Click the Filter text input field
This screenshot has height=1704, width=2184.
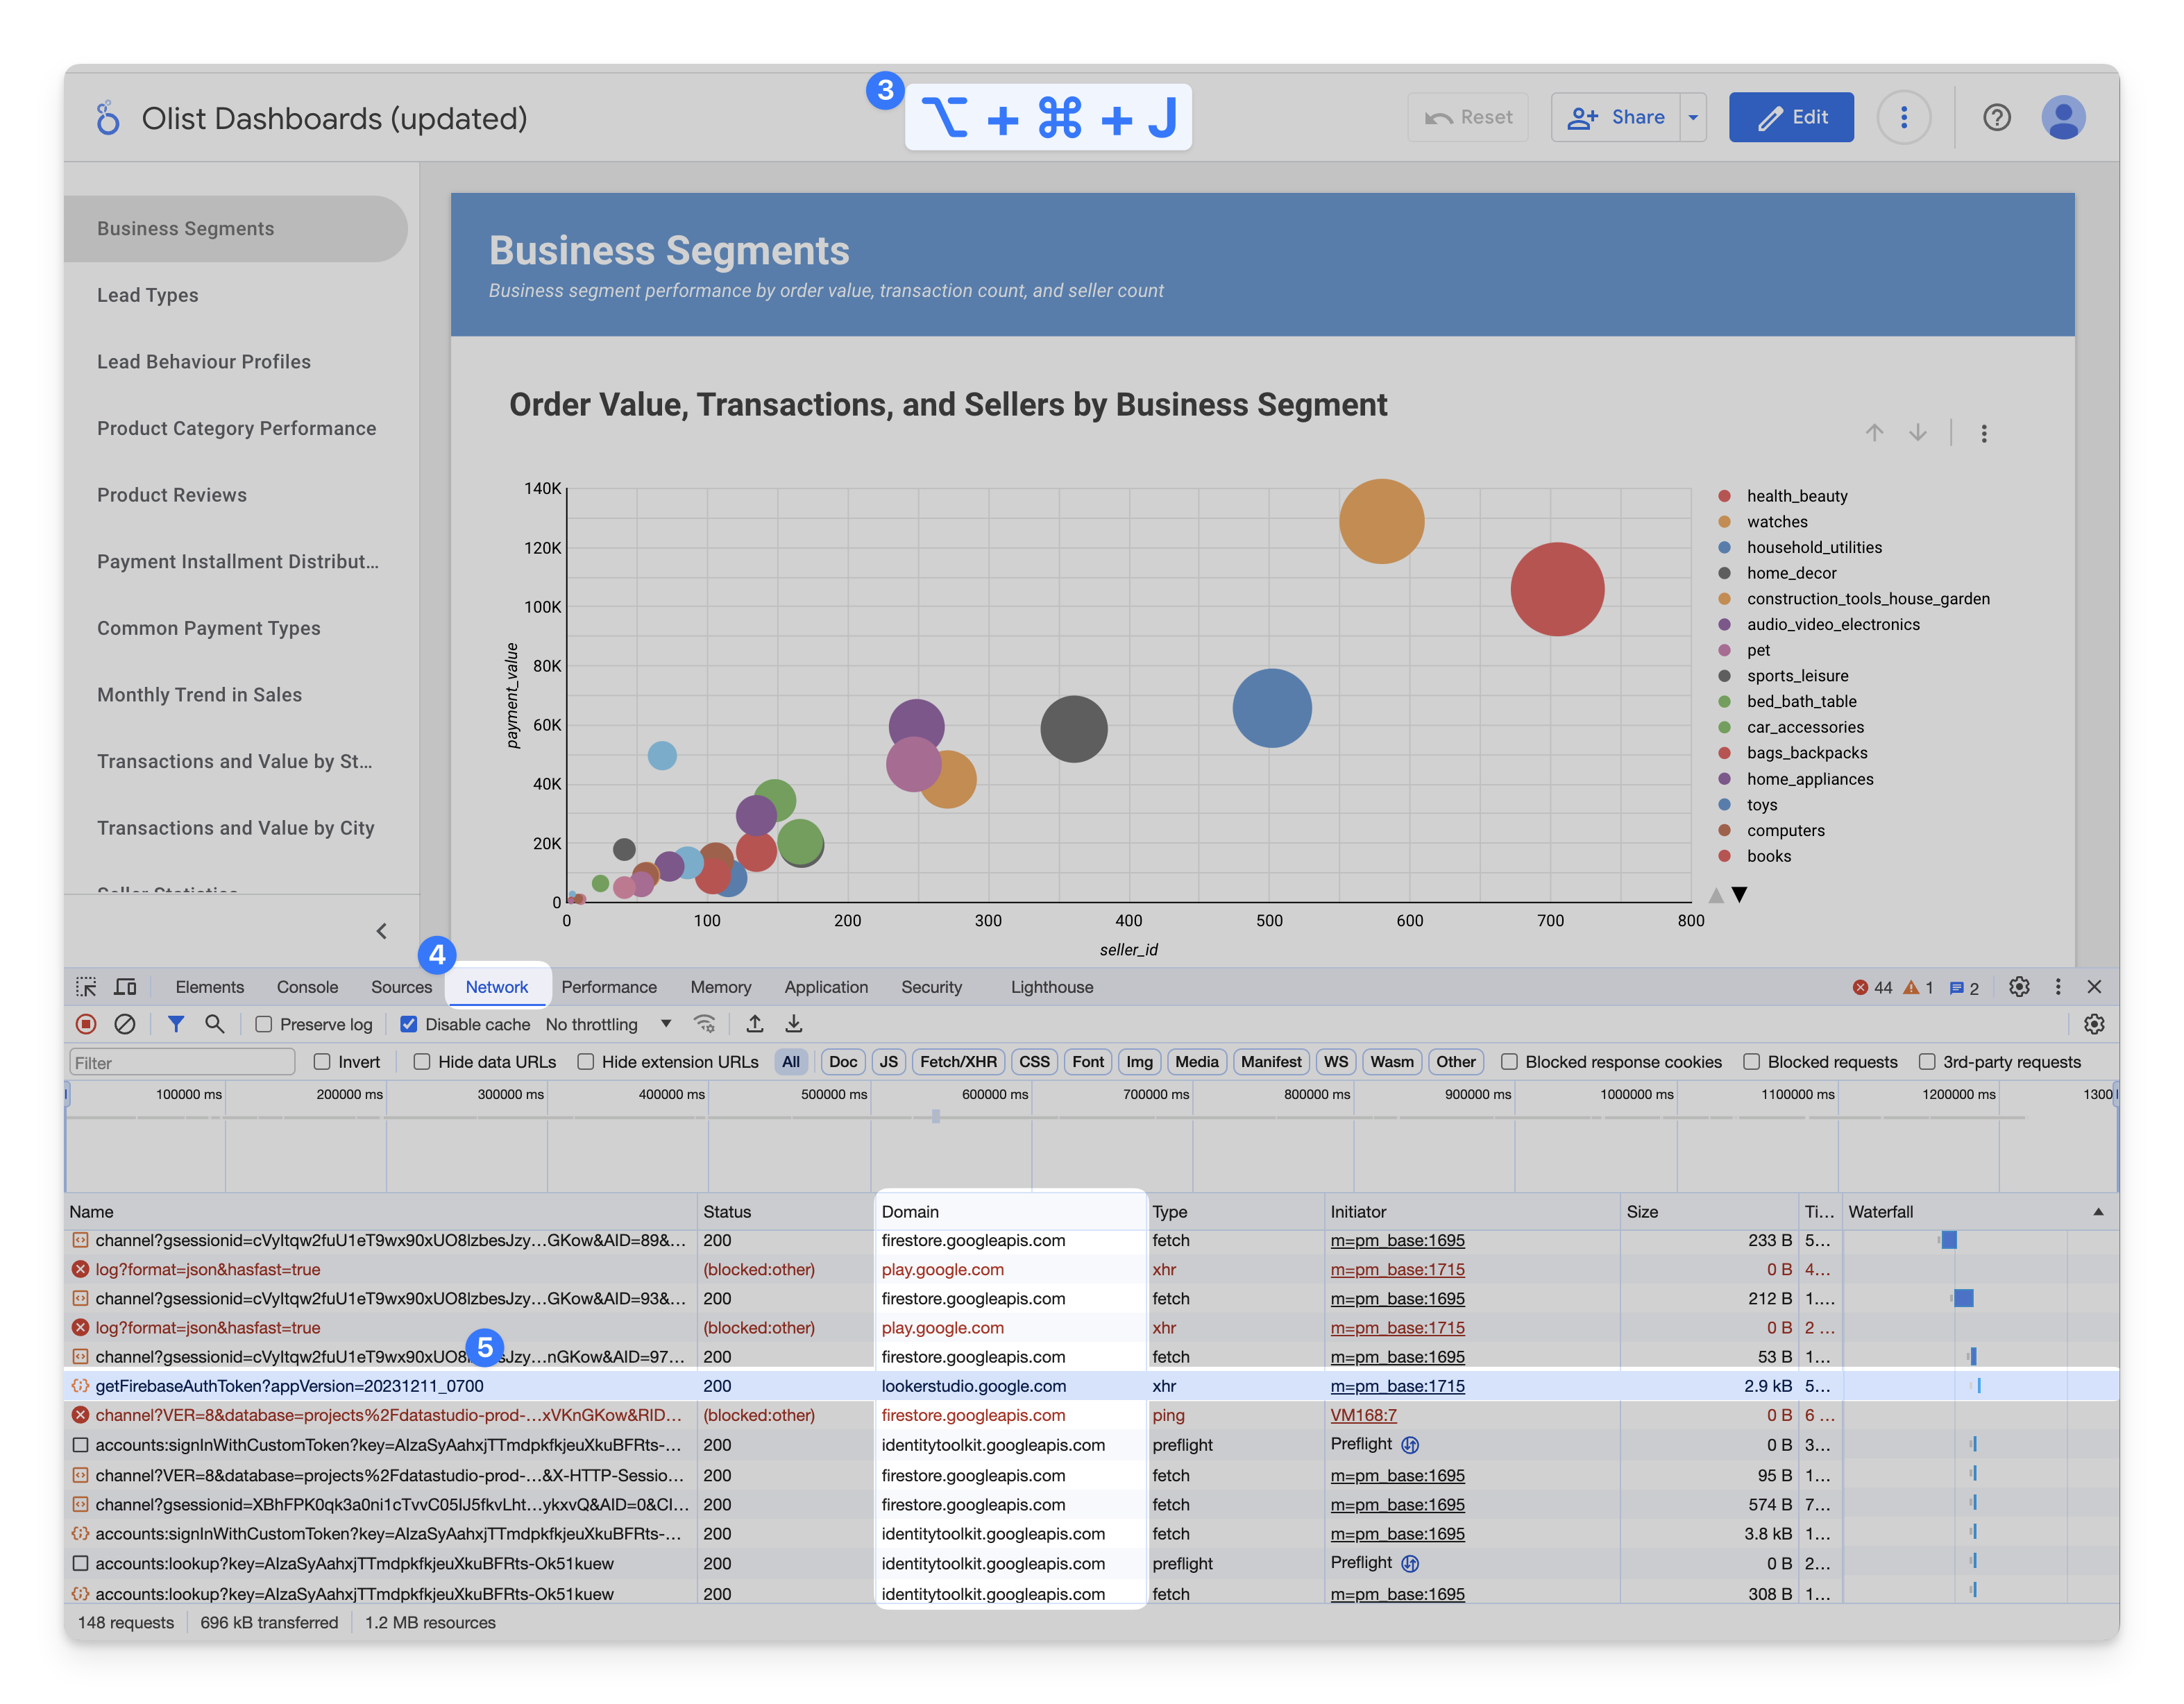[x=182, y=1062]
